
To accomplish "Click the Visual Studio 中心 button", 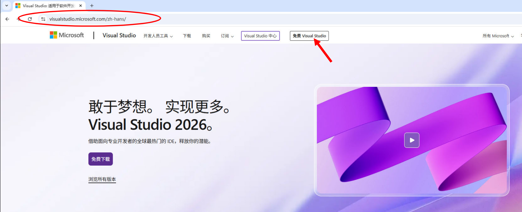I will coord(260,36).
